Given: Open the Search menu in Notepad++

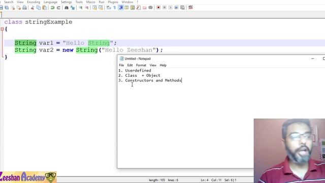Looking at the screenshot, I should 9,2.
